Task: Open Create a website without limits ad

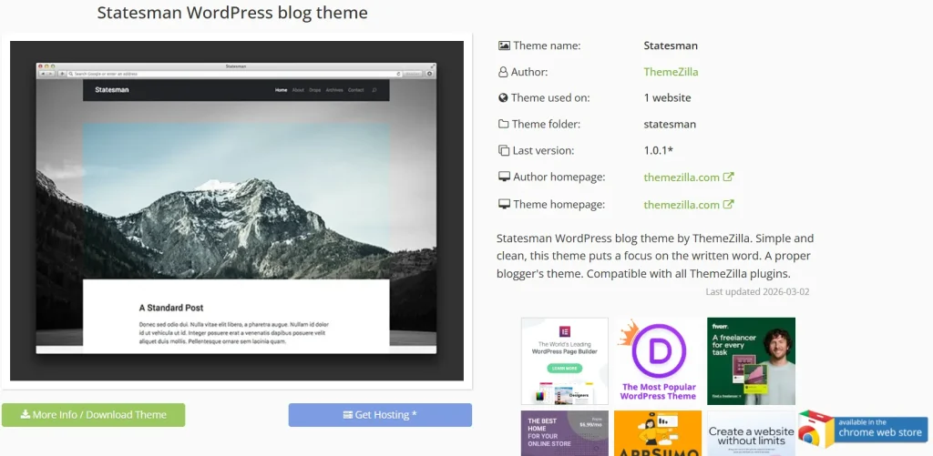Action: click(x=751, y=433)
